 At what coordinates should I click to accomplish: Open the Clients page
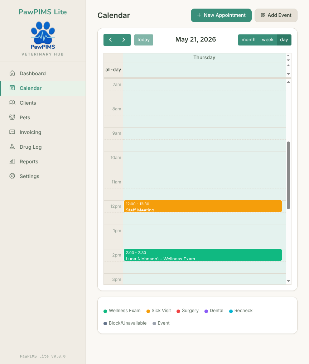(x=43, y=103)
